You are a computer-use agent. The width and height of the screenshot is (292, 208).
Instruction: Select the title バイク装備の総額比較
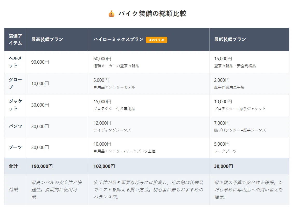[152, 13]
